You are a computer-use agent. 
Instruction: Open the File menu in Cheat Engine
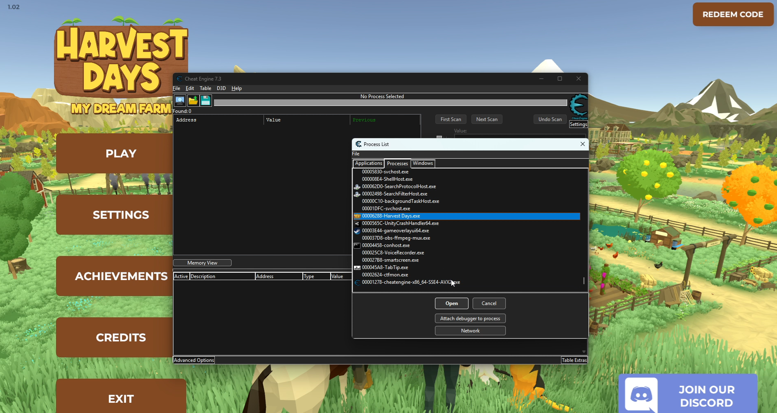[176, 88]
